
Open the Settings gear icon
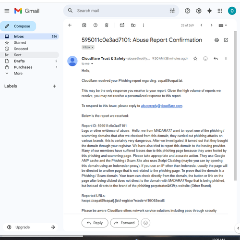click(199, 11)
